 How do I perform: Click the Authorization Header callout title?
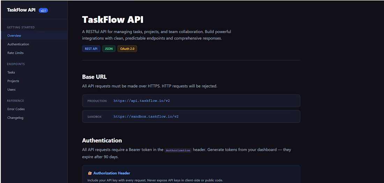pos(112,173)
